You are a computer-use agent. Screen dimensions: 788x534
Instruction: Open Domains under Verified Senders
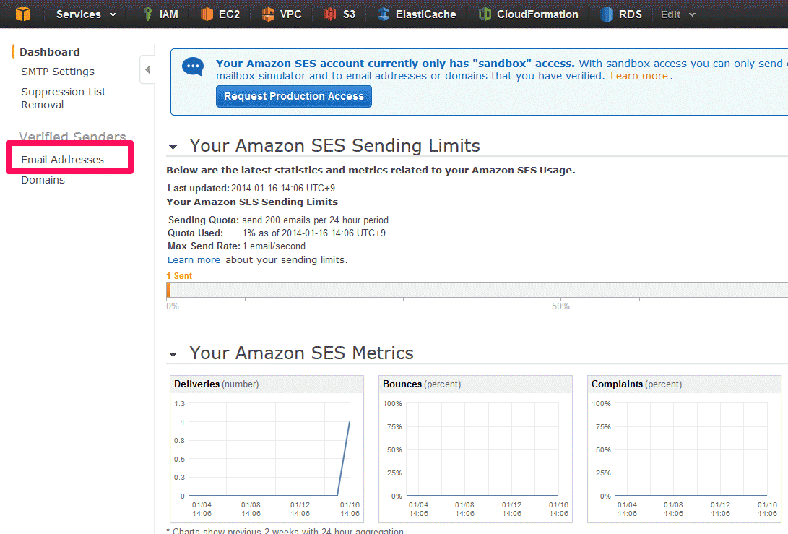[43, 180]
